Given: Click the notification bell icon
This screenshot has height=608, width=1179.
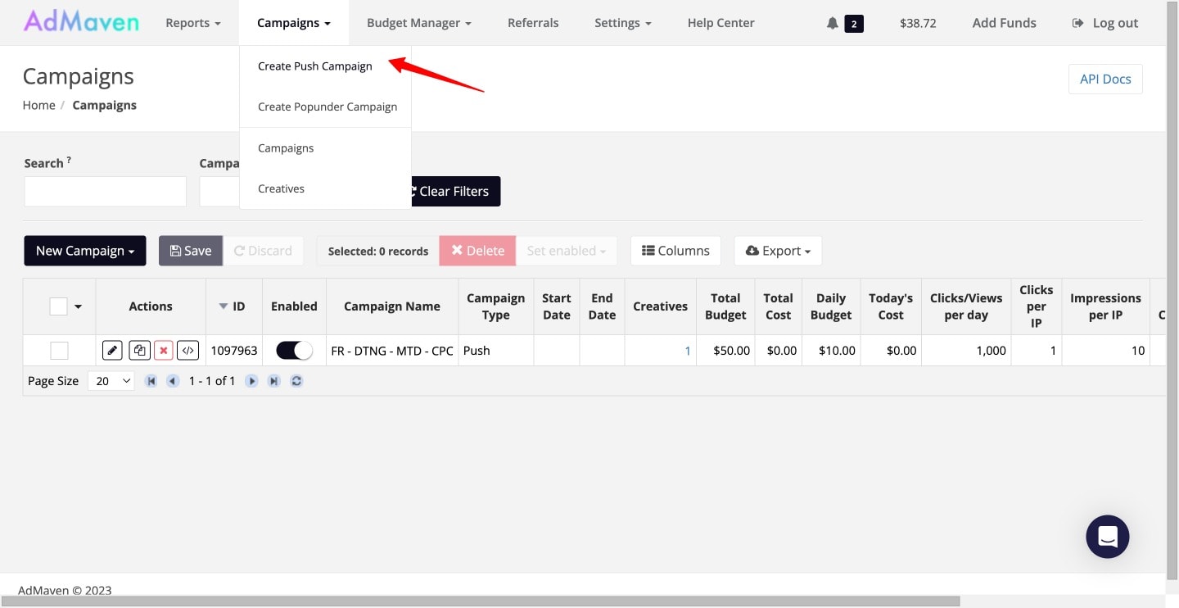Looking at the screenshot, I should coord(831,23).
